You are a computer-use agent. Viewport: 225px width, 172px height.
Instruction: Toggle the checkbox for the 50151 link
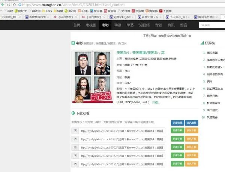coord(75,164)
